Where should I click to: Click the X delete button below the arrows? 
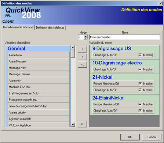point(82,124)
